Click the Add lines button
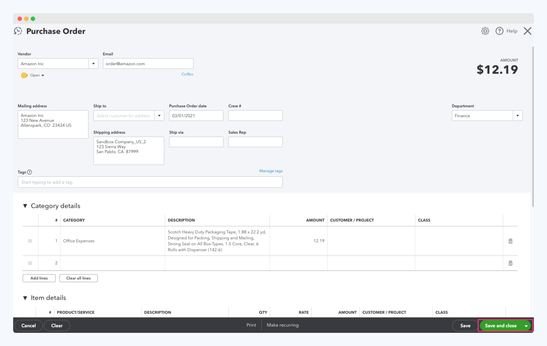 39,278
